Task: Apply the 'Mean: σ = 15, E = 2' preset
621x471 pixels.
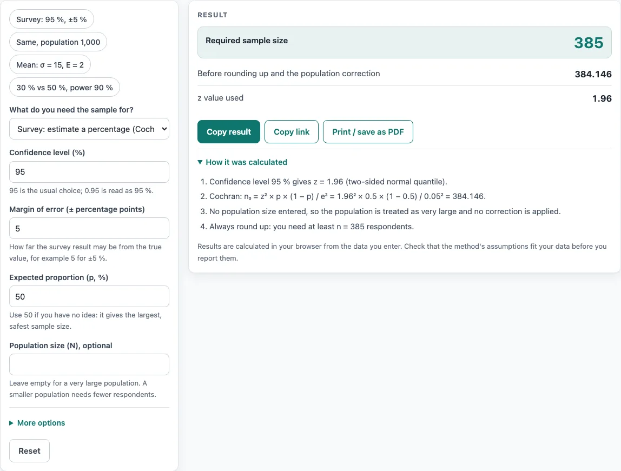Action: [50, 65]
